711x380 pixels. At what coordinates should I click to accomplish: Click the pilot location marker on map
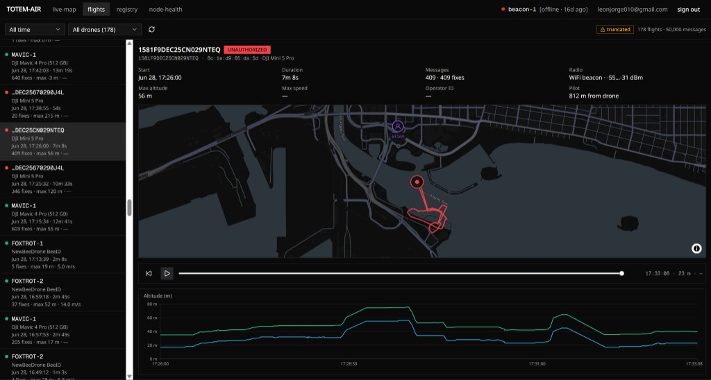pos(398,126)
